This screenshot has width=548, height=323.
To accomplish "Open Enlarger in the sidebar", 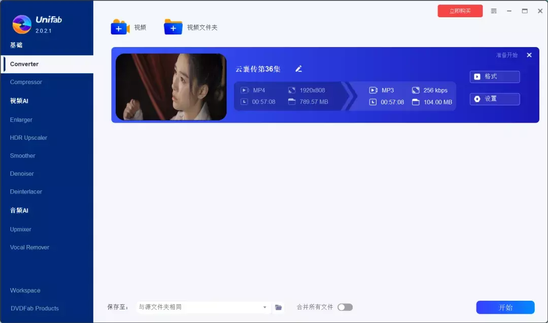I will click(x=21, y=119).
